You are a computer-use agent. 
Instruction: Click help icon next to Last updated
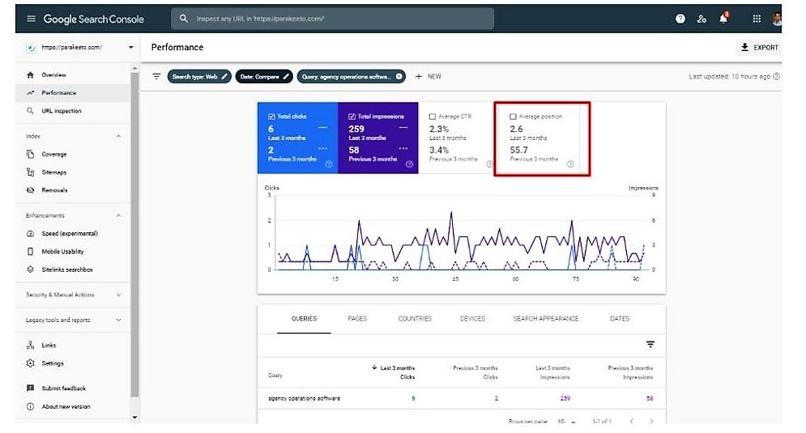[x=776, y=77]
